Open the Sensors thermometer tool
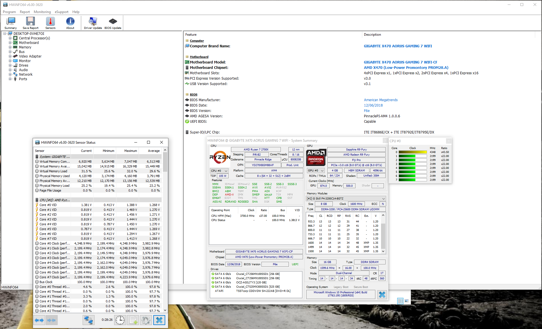 50,23
